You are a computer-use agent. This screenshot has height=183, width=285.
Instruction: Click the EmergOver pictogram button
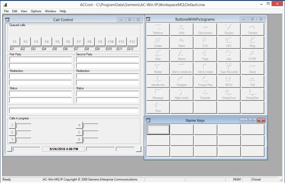229,94
